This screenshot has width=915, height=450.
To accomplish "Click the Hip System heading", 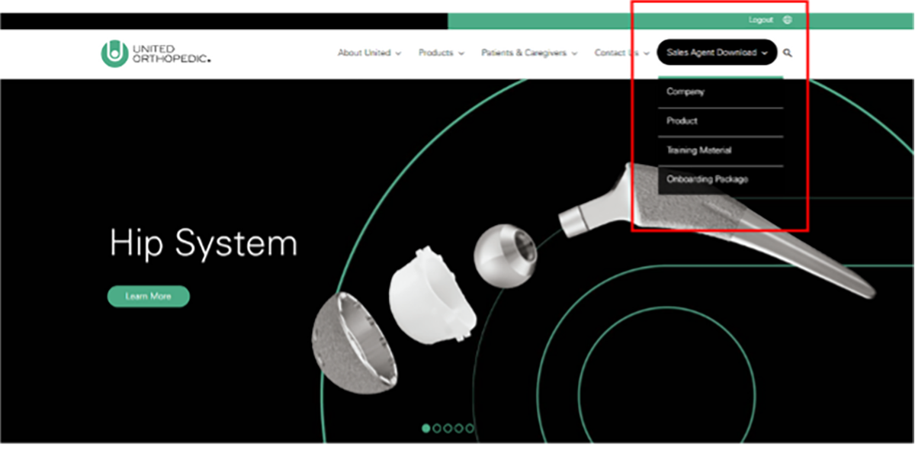I will pyautogui.click(x=204, y=244).
